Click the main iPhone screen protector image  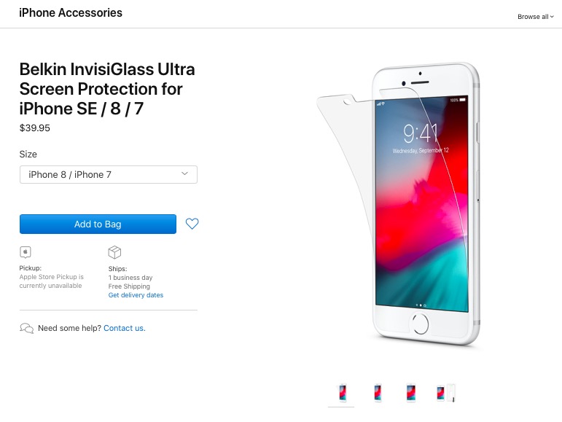(398, 203)
